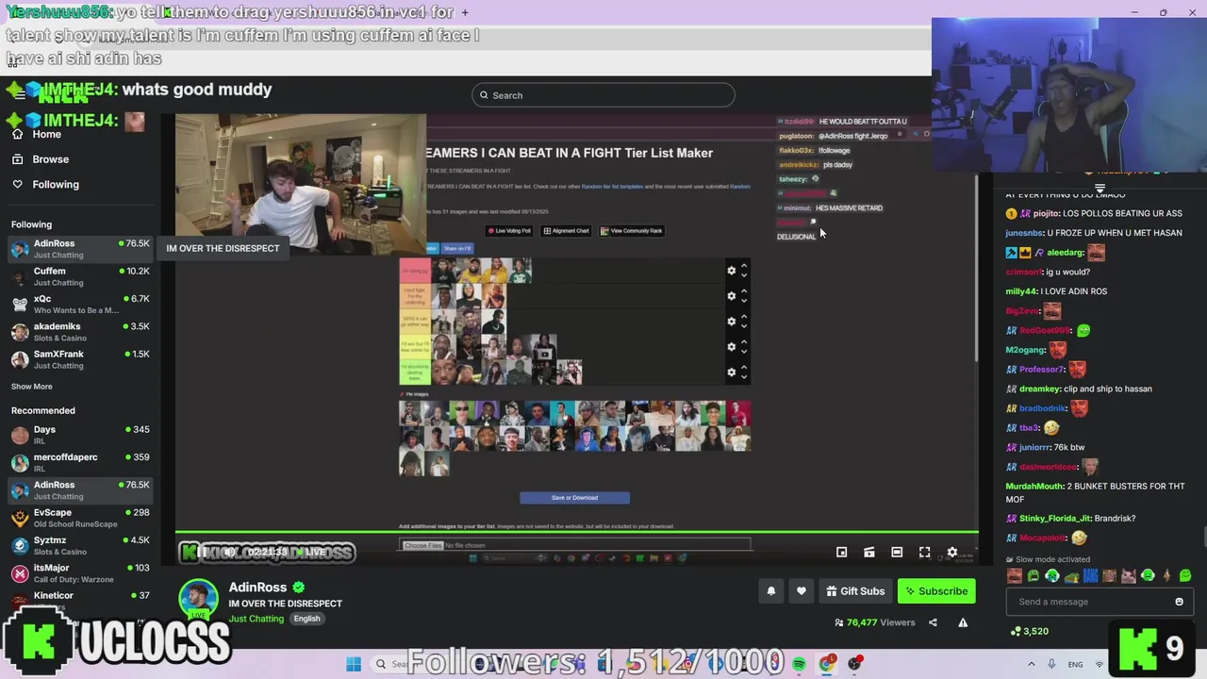Click View Community Rank in streamed page

click(631, 231)
